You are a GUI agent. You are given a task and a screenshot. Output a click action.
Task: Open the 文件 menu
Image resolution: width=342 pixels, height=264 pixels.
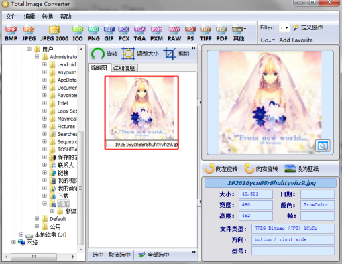click(11, 16)
